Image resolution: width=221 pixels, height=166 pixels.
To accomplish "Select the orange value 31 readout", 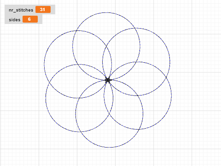I will [x=43, y=10].
